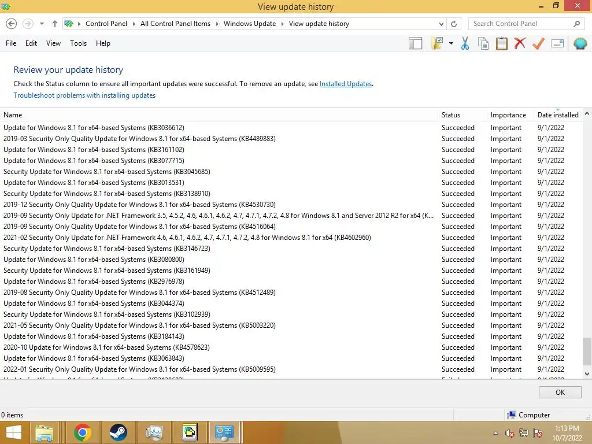Click the orange checkmark Properties icon
Image resolution: width=592 pixels, height=444 pixels.
point(538,43)
